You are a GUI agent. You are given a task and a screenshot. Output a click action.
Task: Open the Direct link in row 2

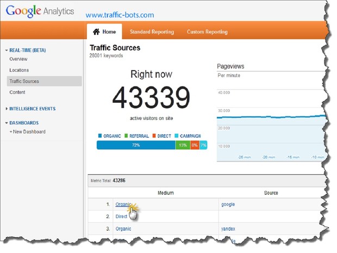click(x=121, y=217)
